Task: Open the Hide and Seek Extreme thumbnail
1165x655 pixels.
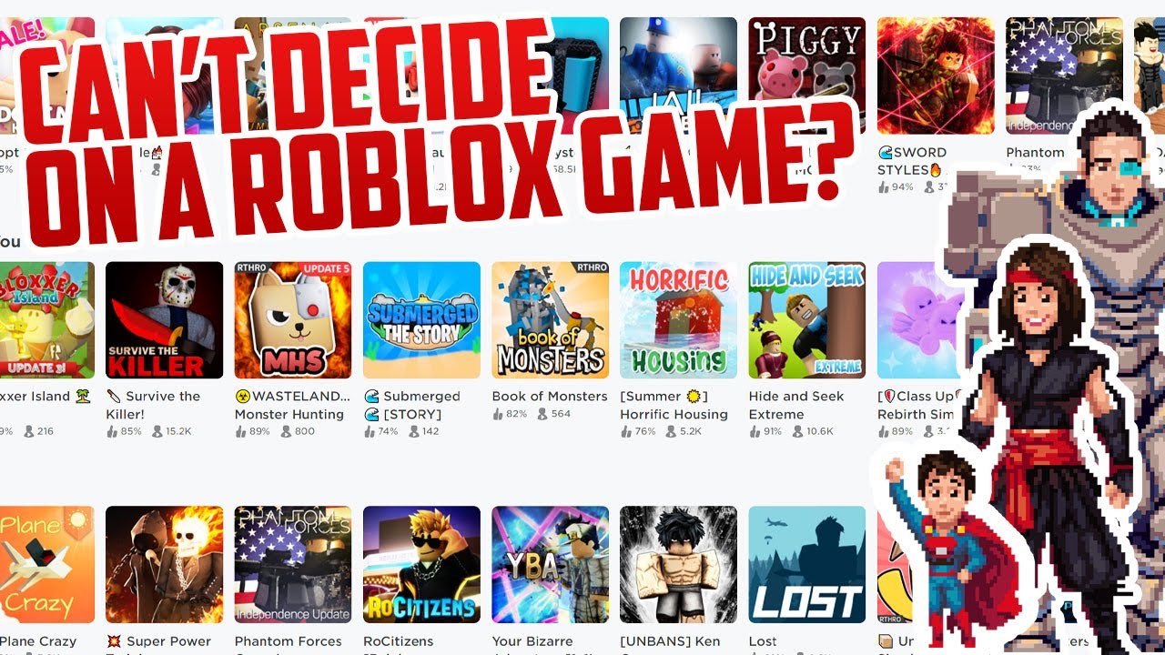Action: [x=807, y=320]
